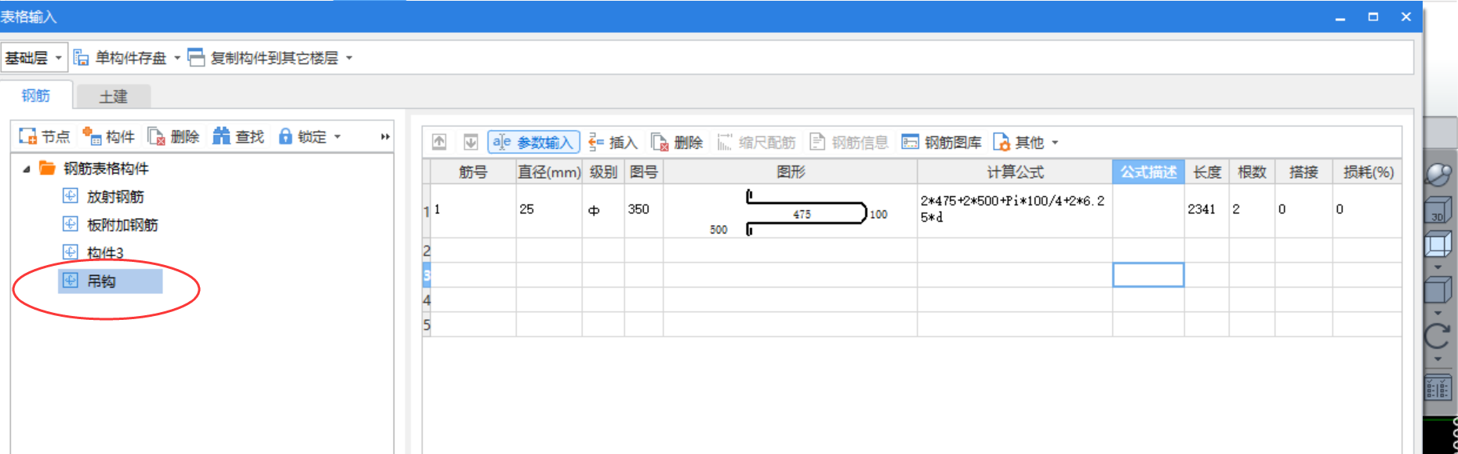Select the 吊钩 tree item
The height and width of the screenshot is (454, 1458).
111,281
